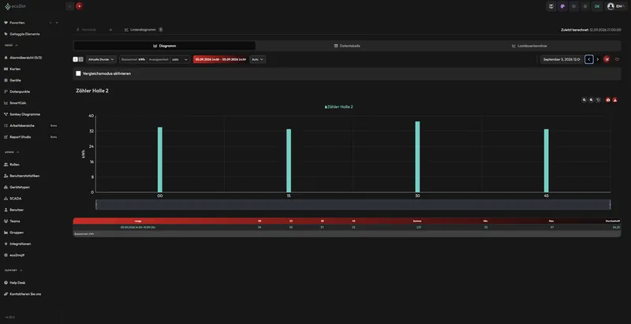Click the left handle of range slider

point(96,205)
